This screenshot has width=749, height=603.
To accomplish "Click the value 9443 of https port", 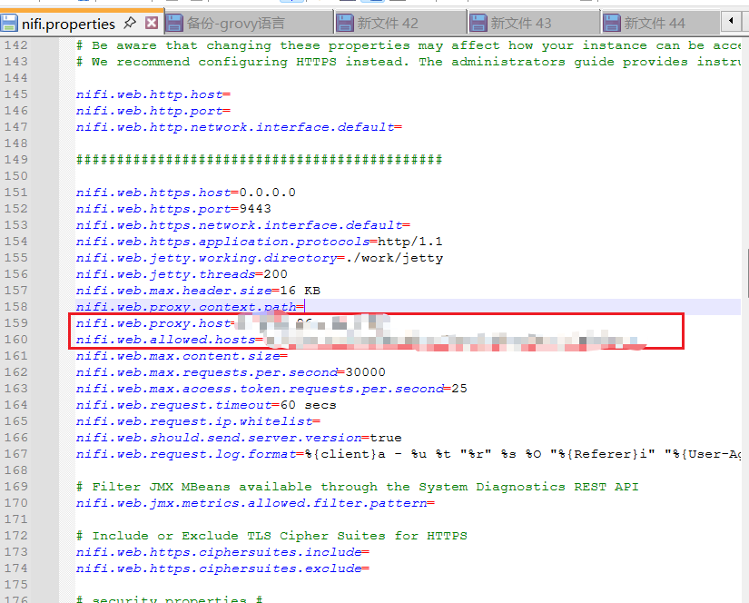I will [255, 209].
